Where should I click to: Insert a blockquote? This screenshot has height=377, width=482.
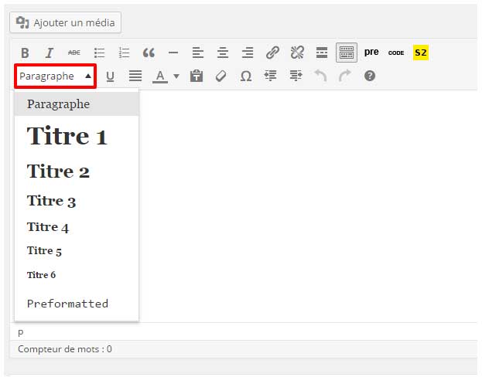(149, 53)
